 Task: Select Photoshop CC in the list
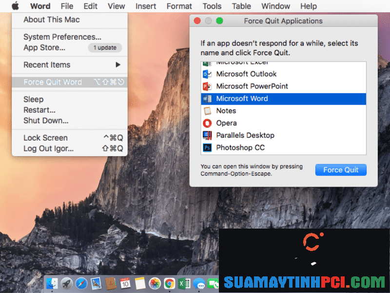pyautogui.click(x=284, y=148)
